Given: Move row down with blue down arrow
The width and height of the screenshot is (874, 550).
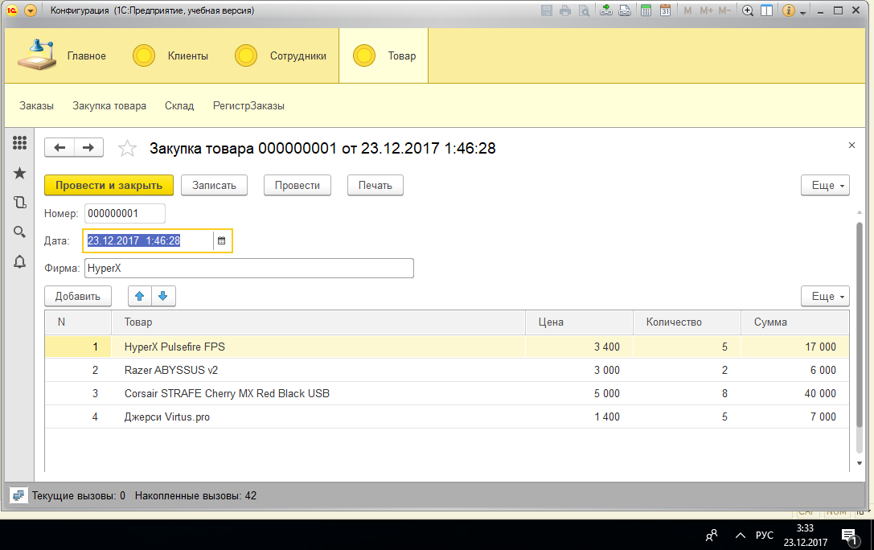Looking at the screenshot, I should tap(163, 297).
